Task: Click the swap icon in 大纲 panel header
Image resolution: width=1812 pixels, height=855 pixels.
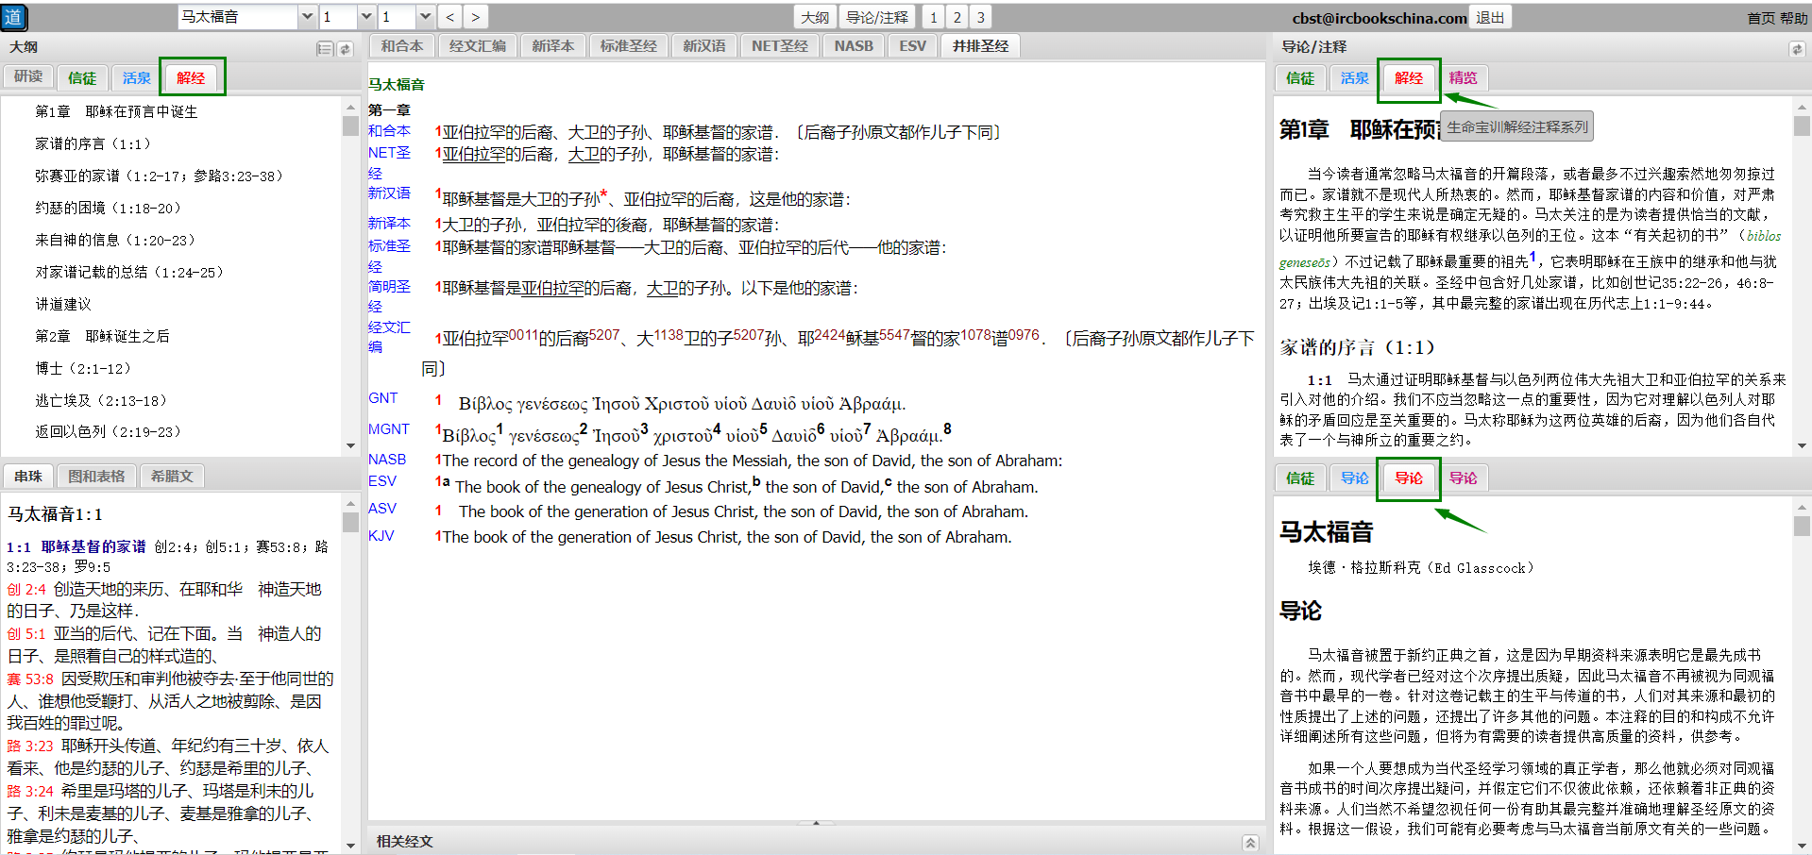Action: tap(345, 48)
